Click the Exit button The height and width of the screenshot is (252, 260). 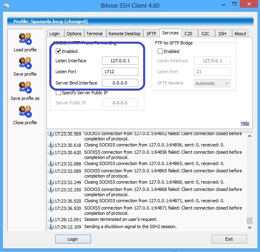[x=229, y=239]
